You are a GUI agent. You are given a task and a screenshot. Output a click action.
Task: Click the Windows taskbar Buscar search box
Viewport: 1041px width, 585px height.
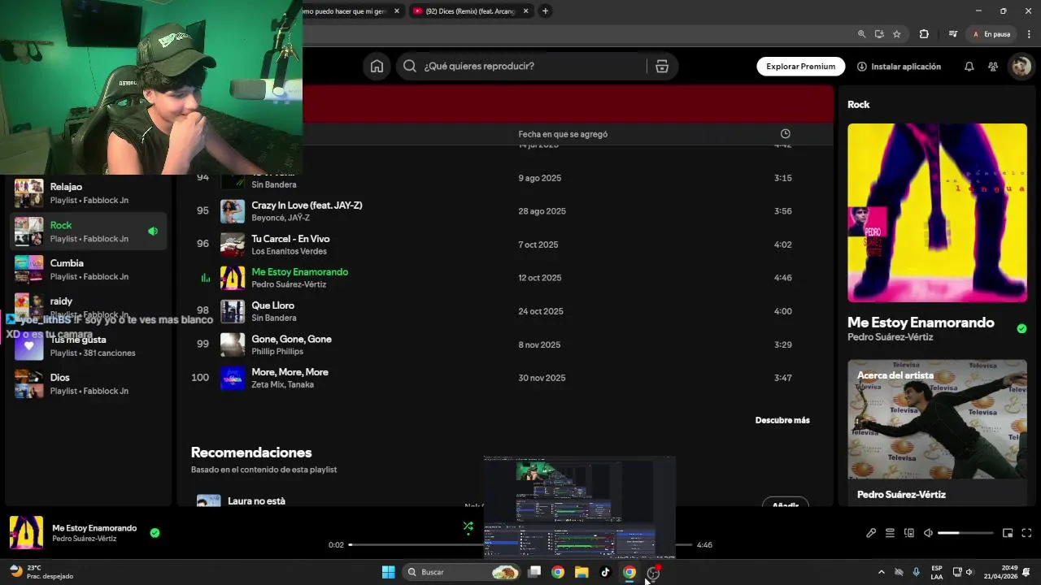pyautogui.click(x=462, y=572)
